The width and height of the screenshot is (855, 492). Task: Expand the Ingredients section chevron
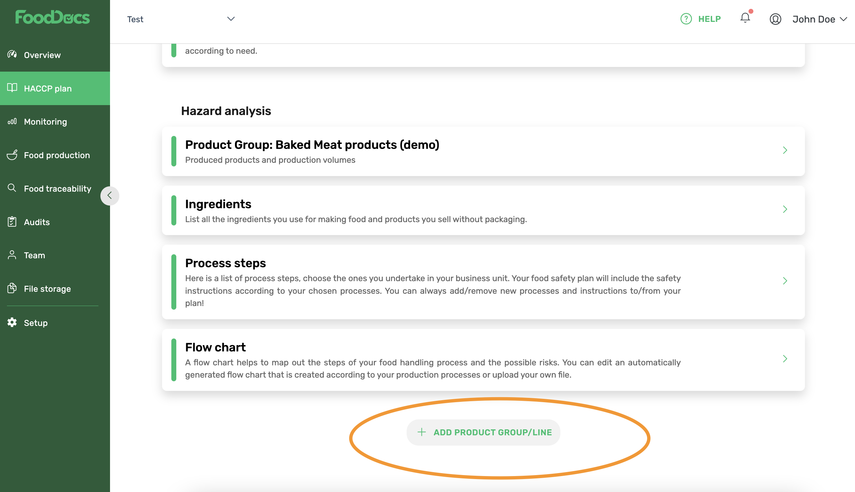pyautogui.click(x=785, y=209)
